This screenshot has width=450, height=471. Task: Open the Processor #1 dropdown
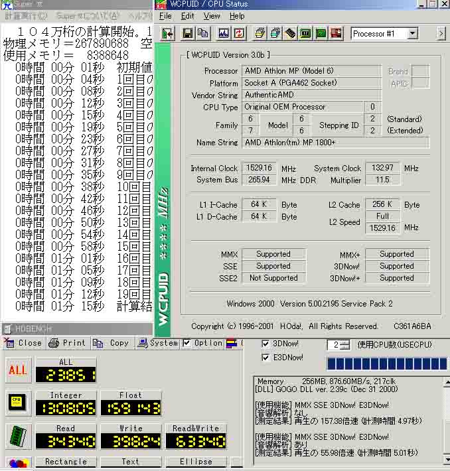(413, 33)
